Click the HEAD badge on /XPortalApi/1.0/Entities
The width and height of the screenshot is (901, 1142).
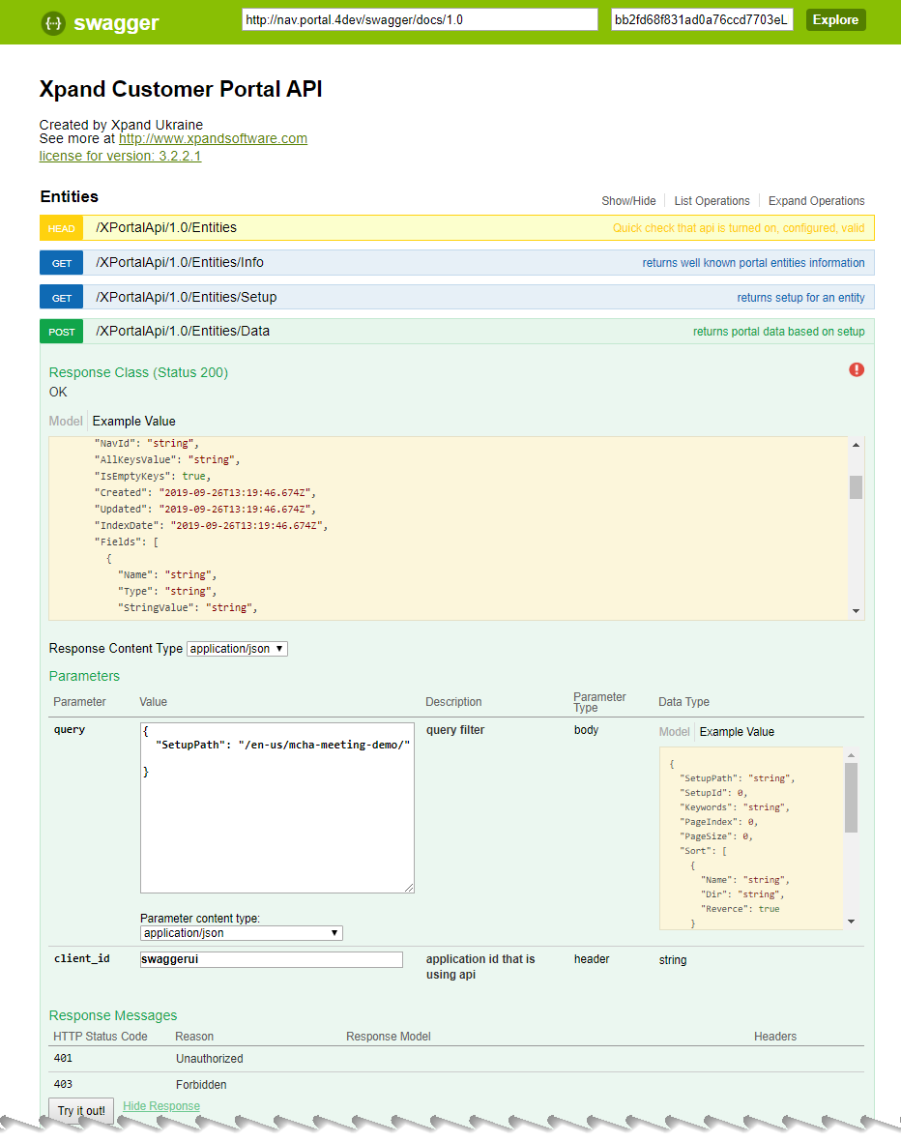61,228
